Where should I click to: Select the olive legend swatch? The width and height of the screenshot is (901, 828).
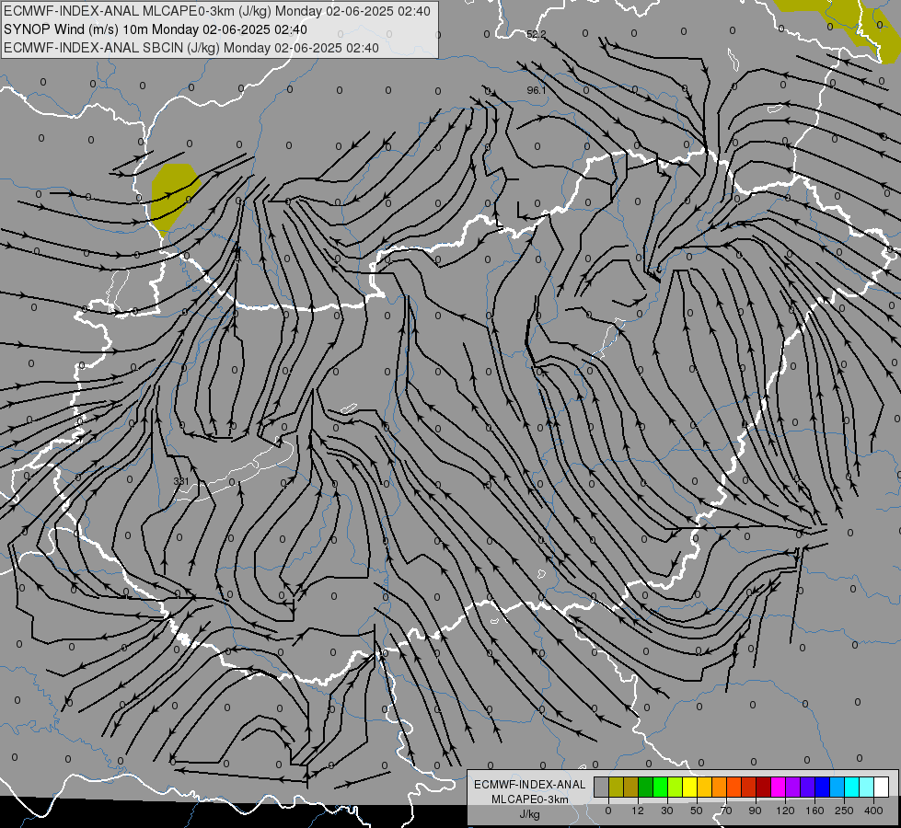[x=616, y=788]
